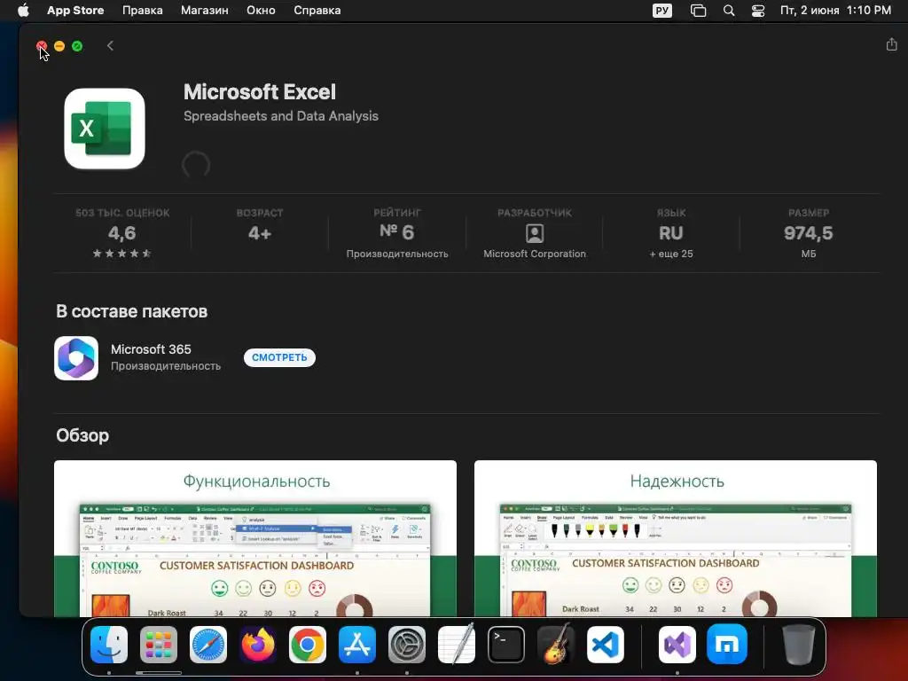Open Microsoft Corporation developer link
The height and width of the screenshot is (681, 908).
click(x=535, y=254)
